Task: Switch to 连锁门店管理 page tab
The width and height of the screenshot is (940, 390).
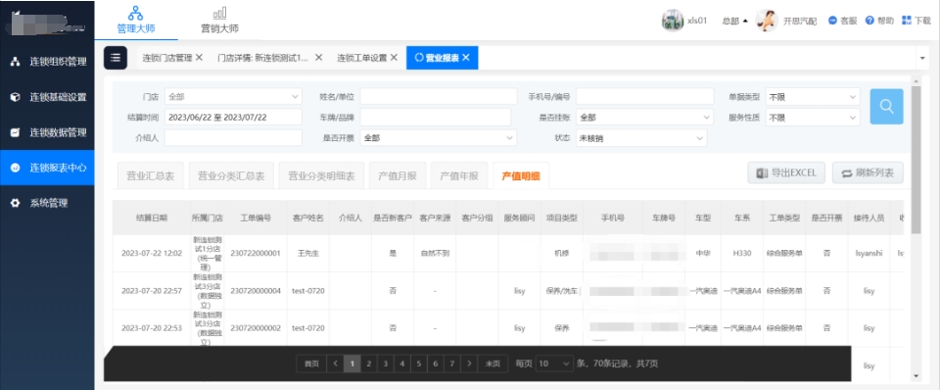Action: point(167,58)
